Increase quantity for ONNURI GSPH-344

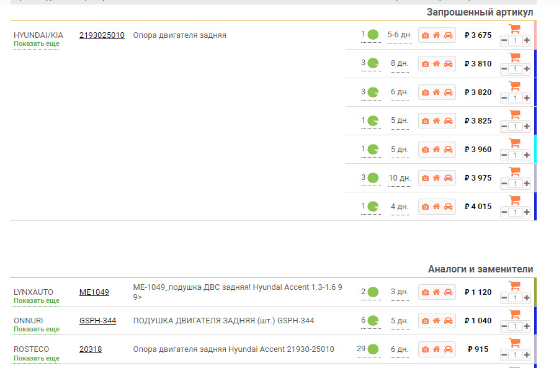tap(527, 326)
